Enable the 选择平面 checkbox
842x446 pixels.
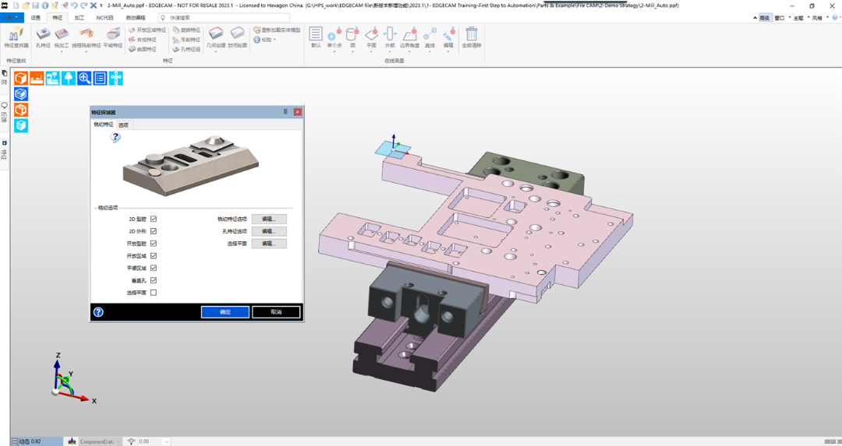click(154, 293)
